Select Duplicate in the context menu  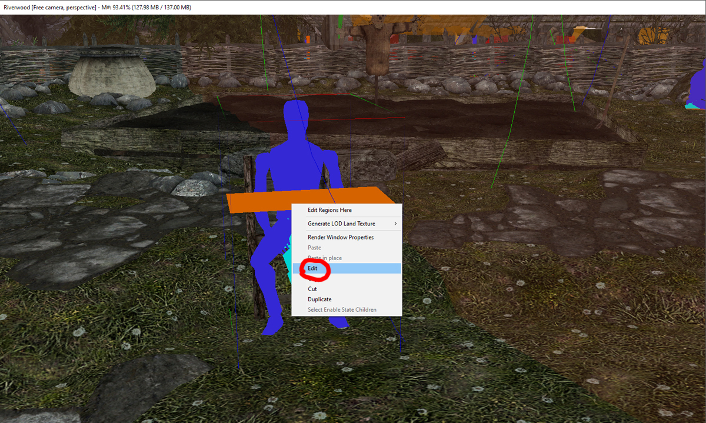click(x=319, y=299)
